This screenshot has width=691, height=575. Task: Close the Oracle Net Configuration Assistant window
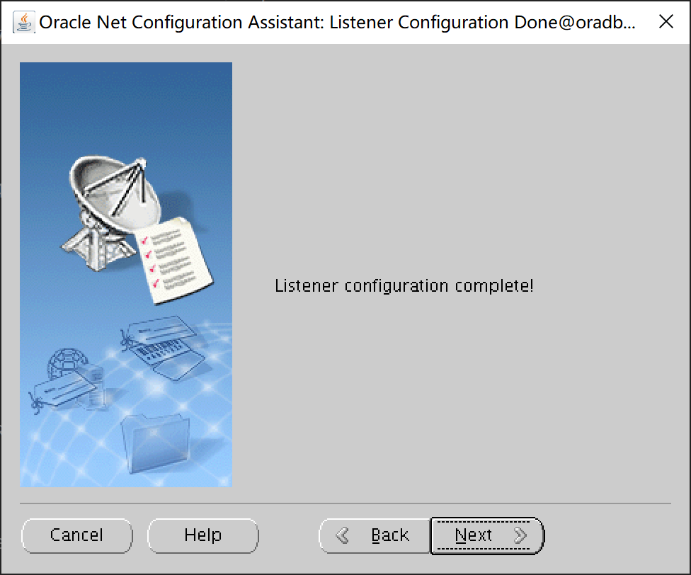tap(666, 21)
